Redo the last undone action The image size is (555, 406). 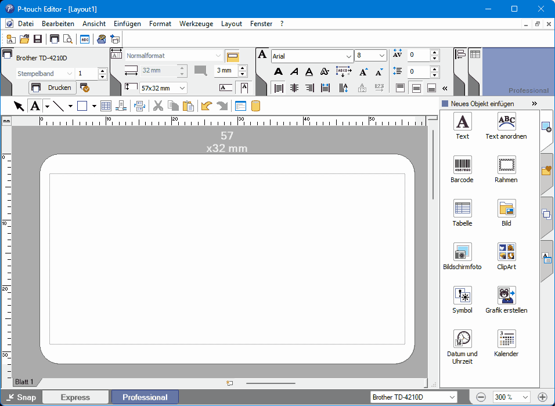(x=222, y=106)
